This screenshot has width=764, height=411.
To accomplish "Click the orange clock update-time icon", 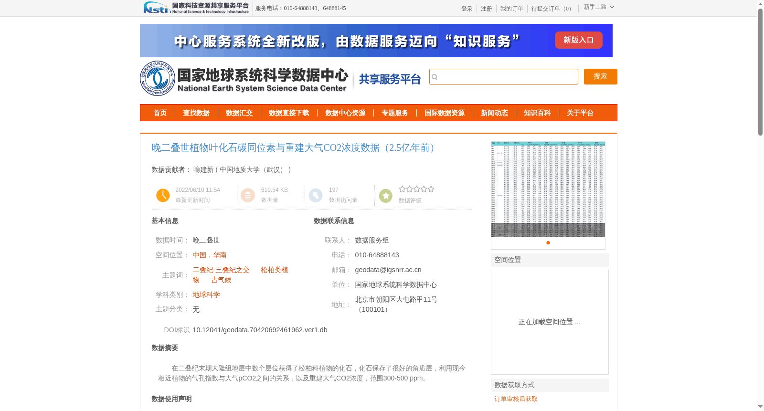I will (x=163, y=195).
